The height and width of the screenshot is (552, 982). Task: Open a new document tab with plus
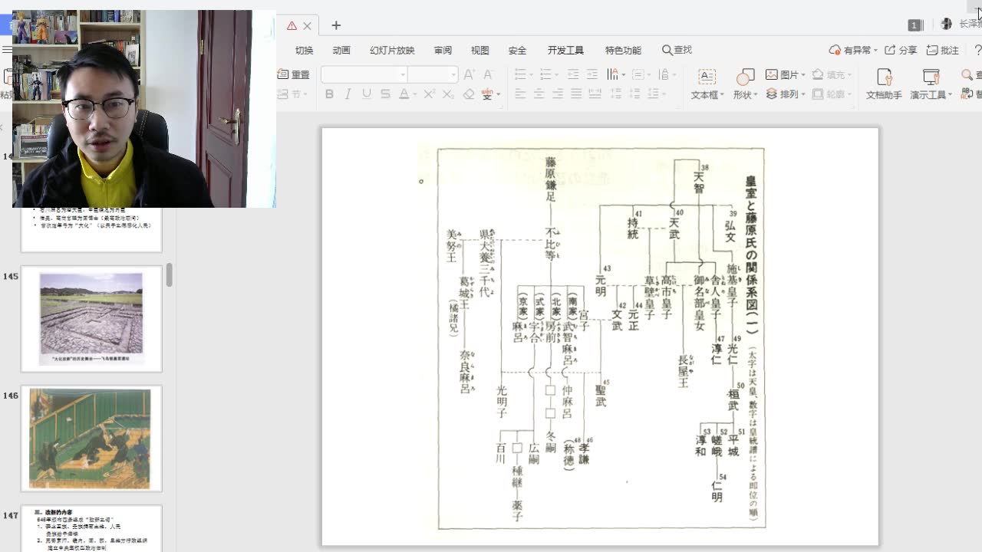click(336, 25)
